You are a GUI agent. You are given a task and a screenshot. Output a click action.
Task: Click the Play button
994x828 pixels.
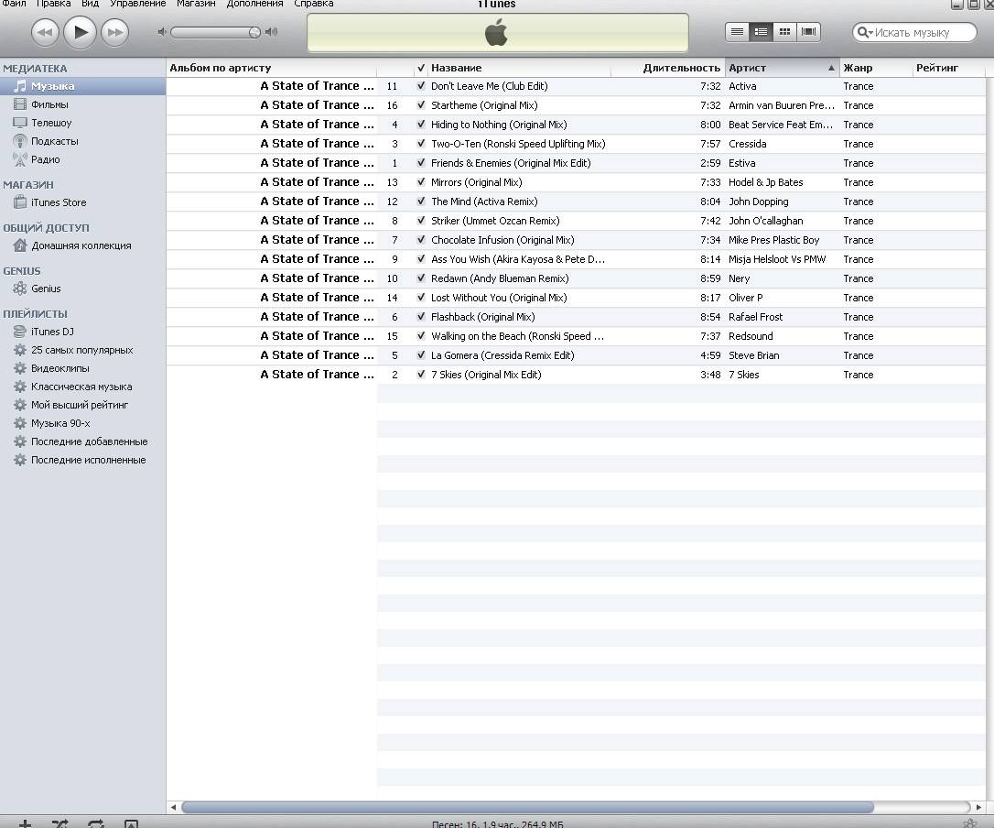(x=80, y=32)
